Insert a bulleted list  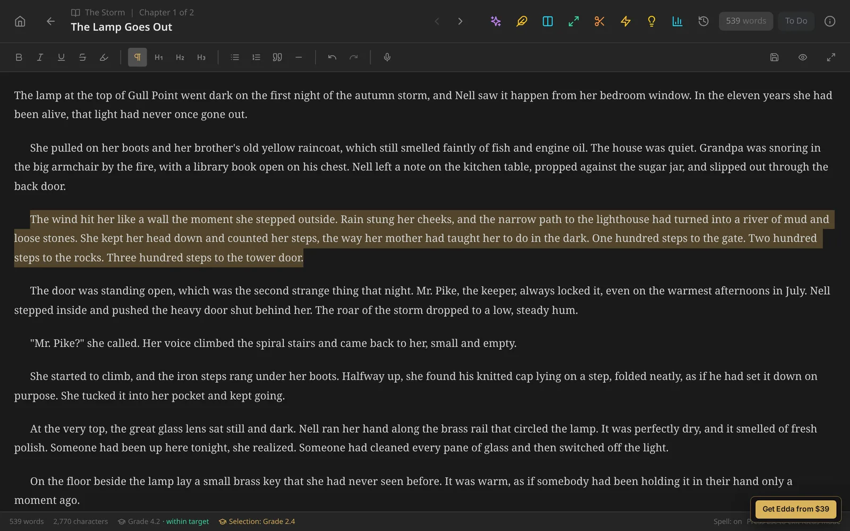click(x=235, y=57)
